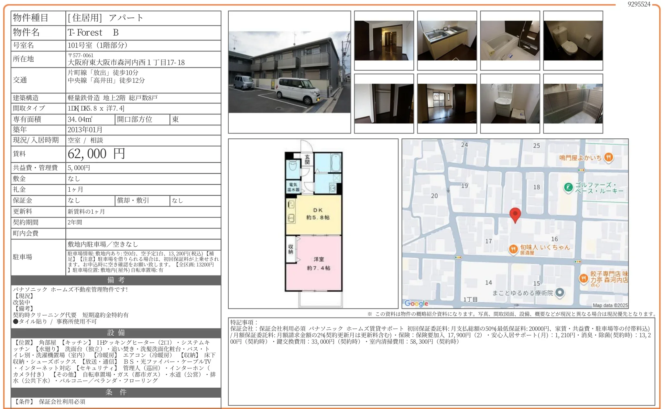This screenshot has height=409, width=665.
Task: Click まことゆるめる療術院 grey map marker
Action: tap(560, 293)
